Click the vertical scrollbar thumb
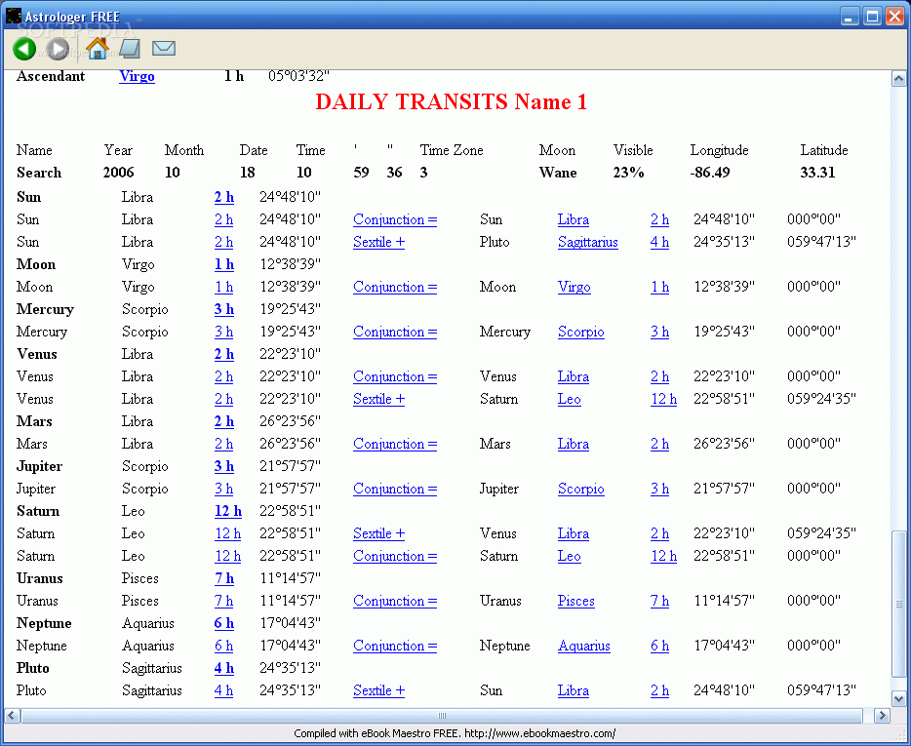The height and width of the screenshot is (746, 911). pos(898,605)
